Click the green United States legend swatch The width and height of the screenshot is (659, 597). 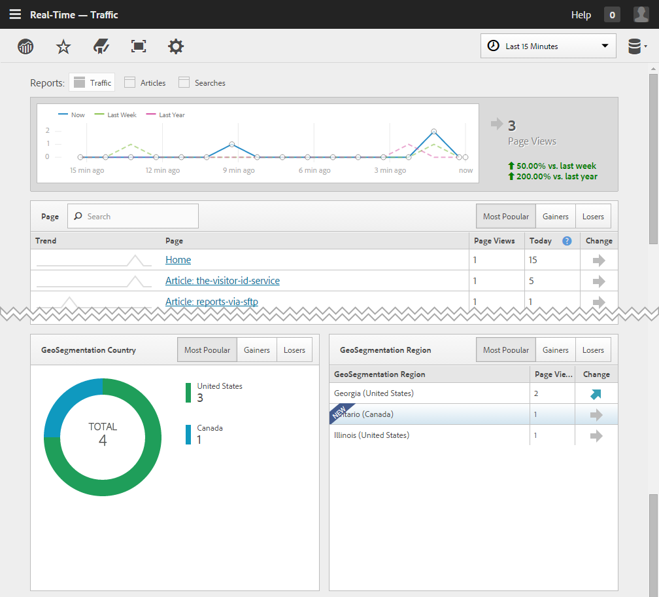pos(188,393)
